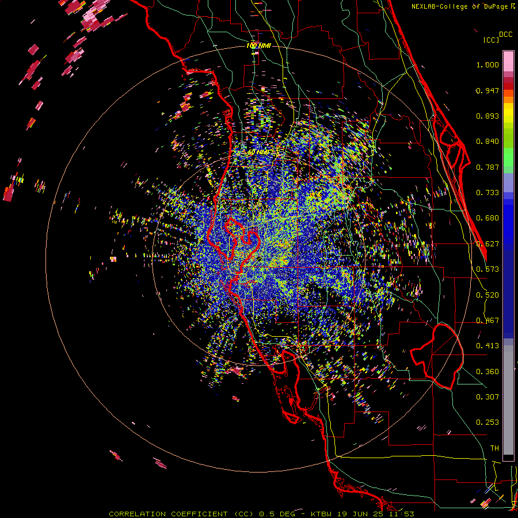Click the 0.573 scale value

tap(487, 269)
